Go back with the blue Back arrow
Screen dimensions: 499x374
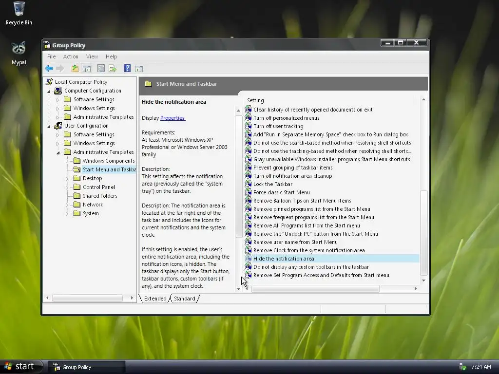[x=49, y=68]
